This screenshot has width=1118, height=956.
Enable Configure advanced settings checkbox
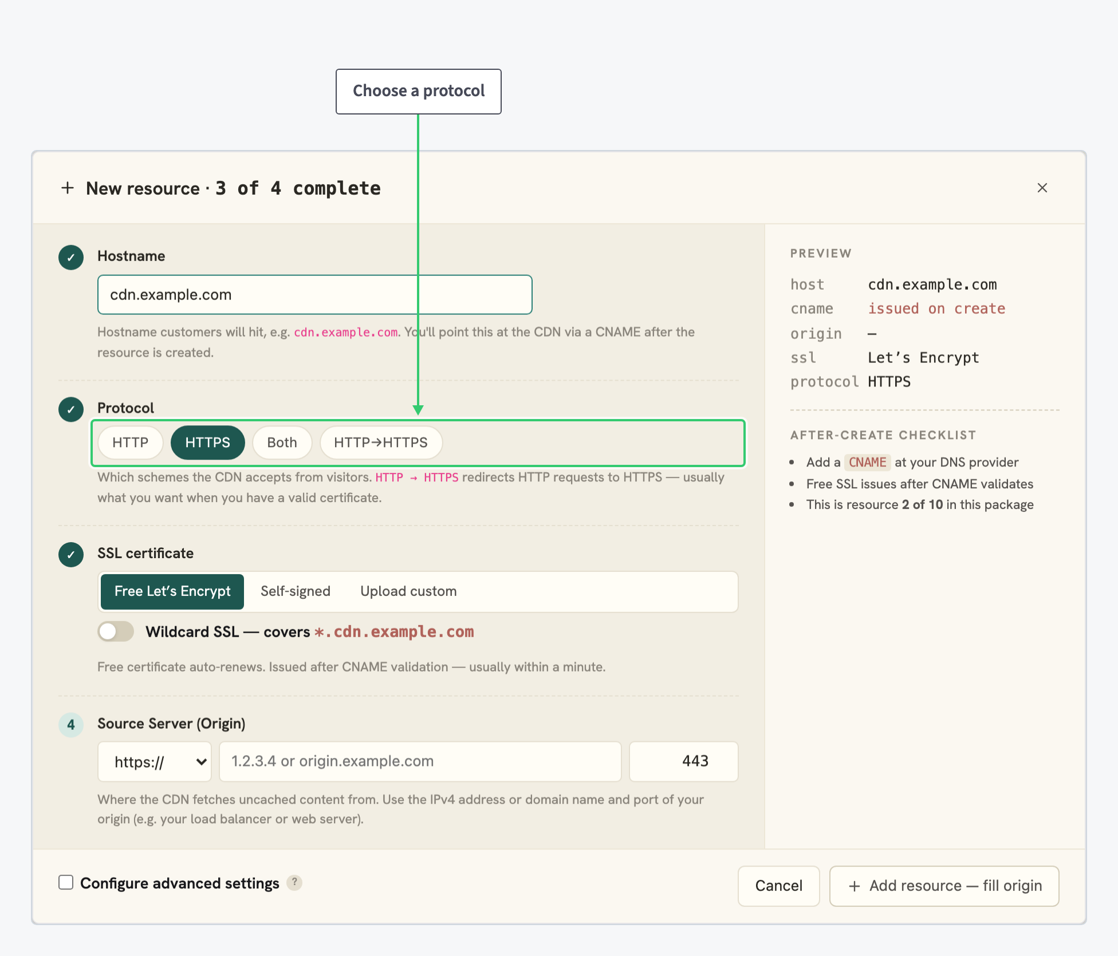click(66, 882)
